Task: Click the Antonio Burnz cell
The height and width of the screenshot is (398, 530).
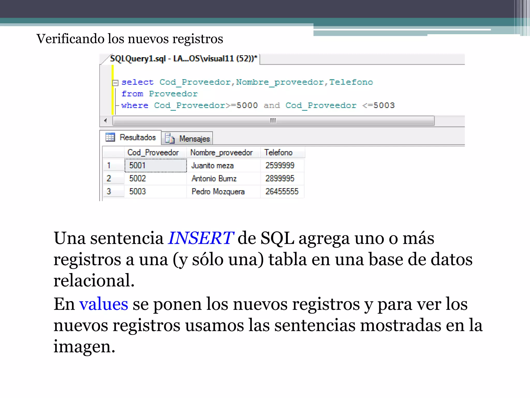Action: click(223, 178)
